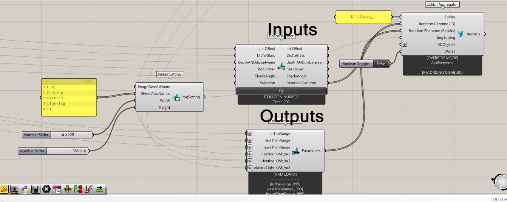
Task: Click the Iteration Genome output on Iterator
Action: 301,83
